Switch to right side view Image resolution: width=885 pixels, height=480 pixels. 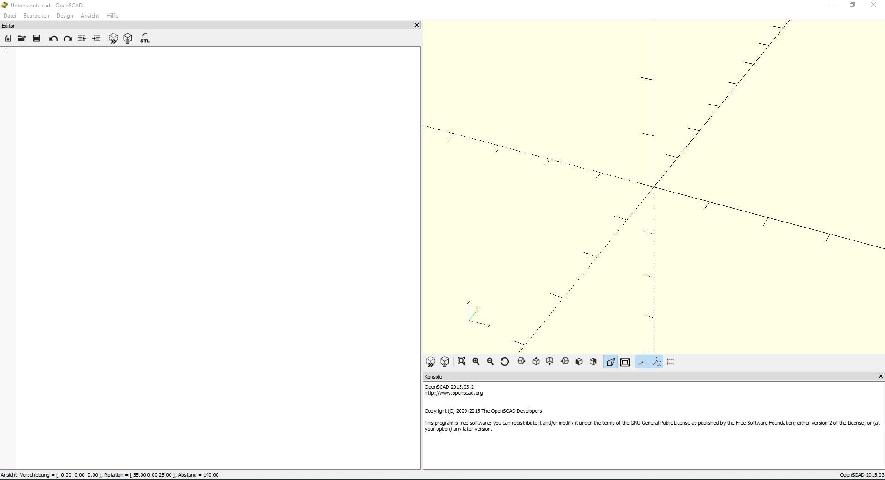521,362
